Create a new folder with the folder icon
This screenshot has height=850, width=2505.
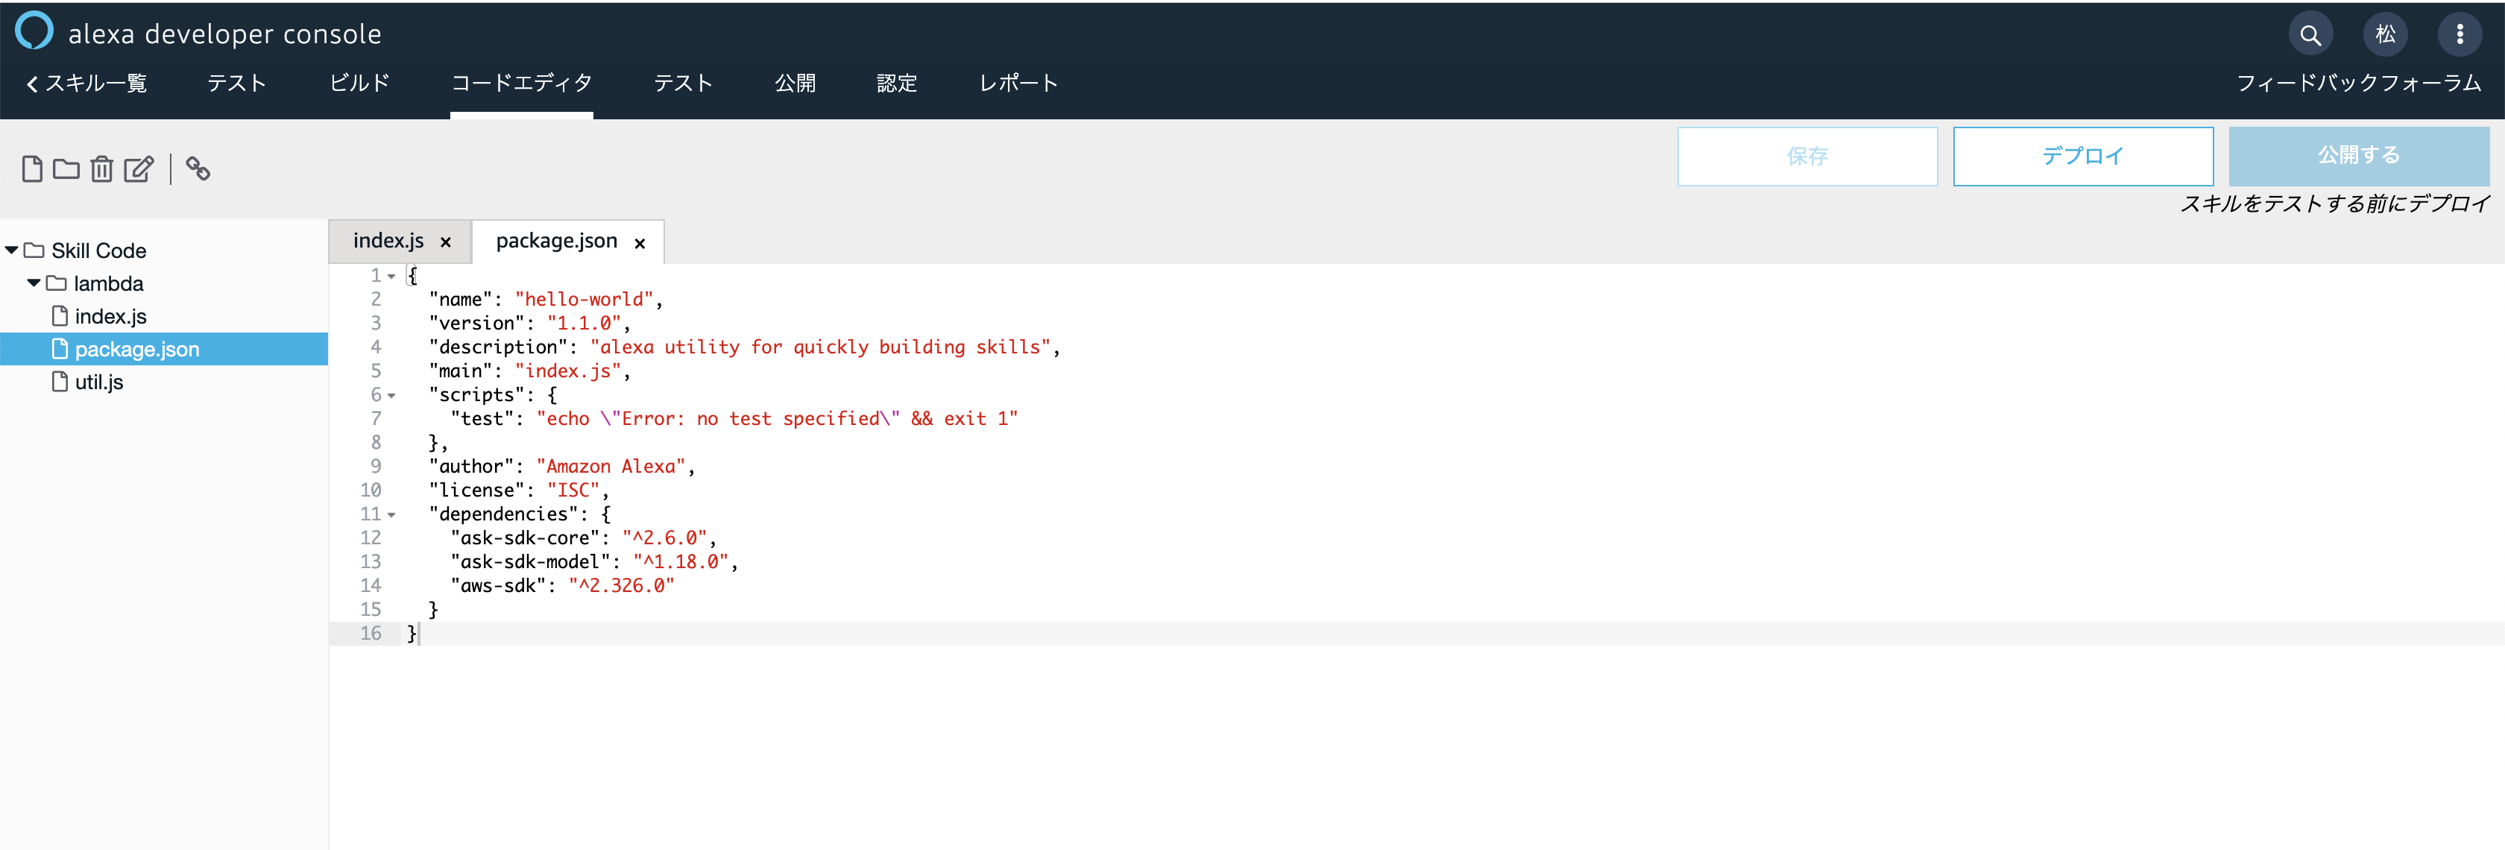(66, 169)
